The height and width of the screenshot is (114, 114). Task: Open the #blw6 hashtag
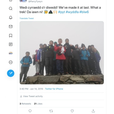[84, 12]
